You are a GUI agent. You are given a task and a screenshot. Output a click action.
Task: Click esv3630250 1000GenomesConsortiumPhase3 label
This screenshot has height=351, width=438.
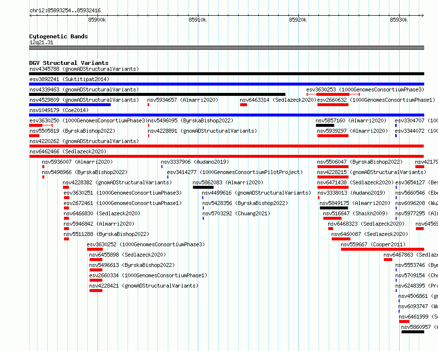click(89, 120)
